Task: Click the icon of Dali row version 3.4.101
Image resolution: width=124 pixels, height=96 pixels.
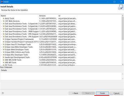Action: point(4,29)
